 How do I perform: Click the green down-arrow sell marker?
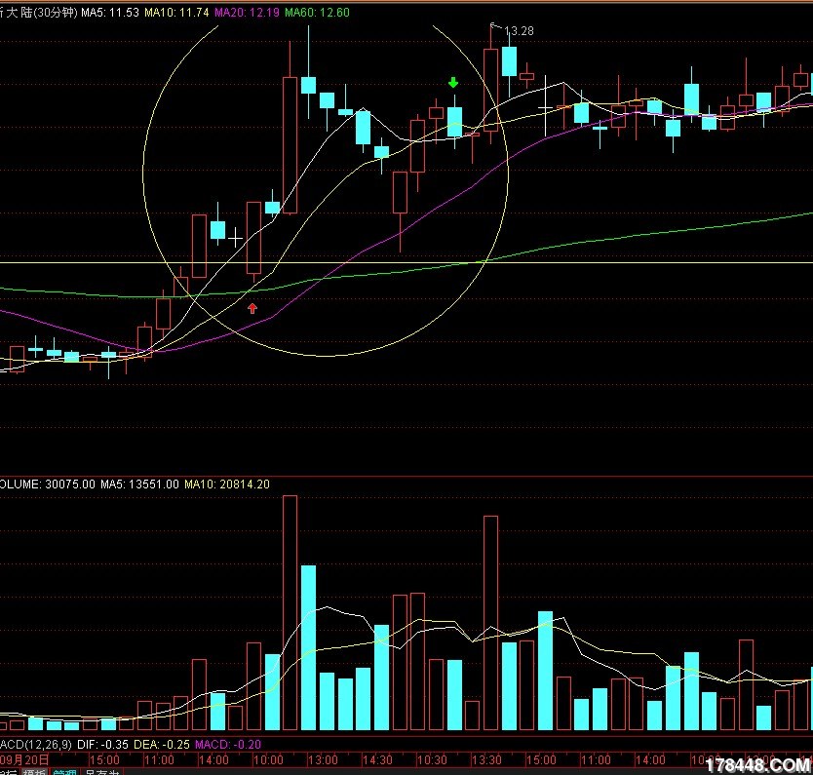coord(453,83)
